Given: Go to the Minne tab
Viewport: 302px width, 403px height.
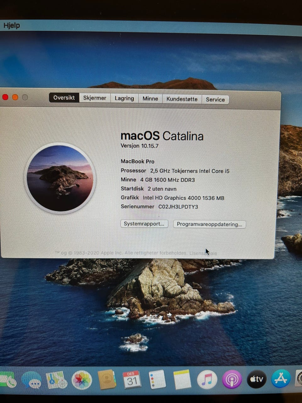Looking at the screenshot, I should tap(150, 99).
